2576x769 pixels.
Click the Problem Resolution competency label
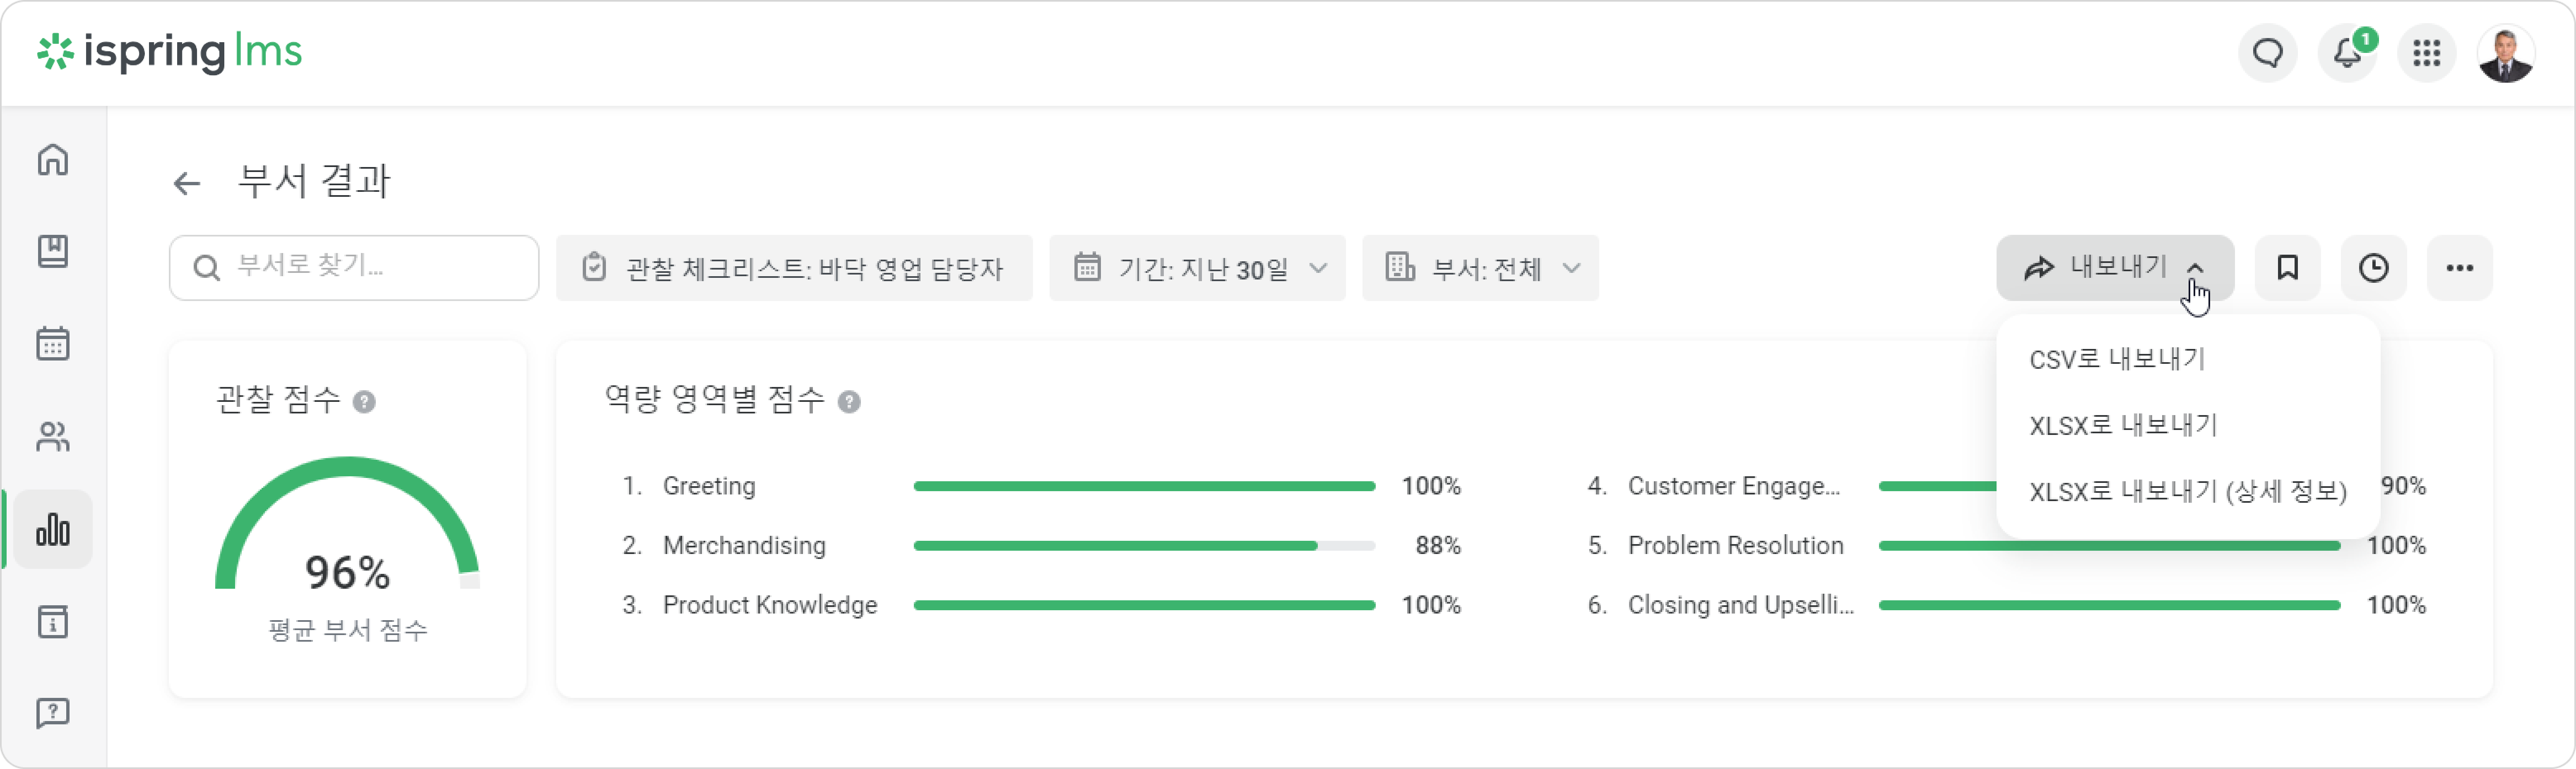click(1735, 546)
